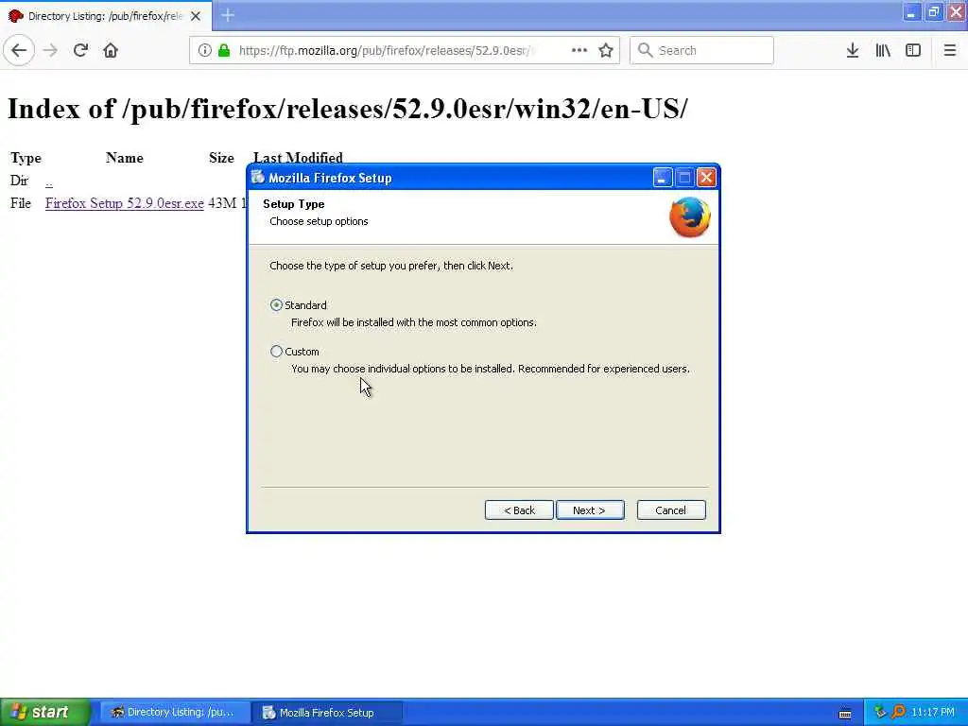The image size is (968, 726).
Task: Open the Library icon
Action: click(x=883, y=51)
